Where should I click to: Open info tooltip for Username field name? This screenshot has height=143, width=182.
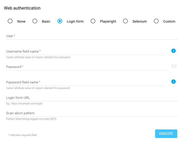coord(173,51)
